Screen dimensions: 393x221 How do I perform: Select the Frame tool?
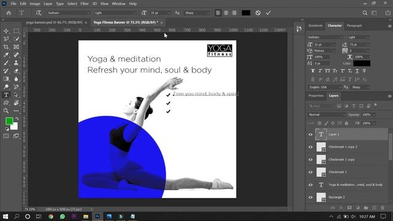16,47
